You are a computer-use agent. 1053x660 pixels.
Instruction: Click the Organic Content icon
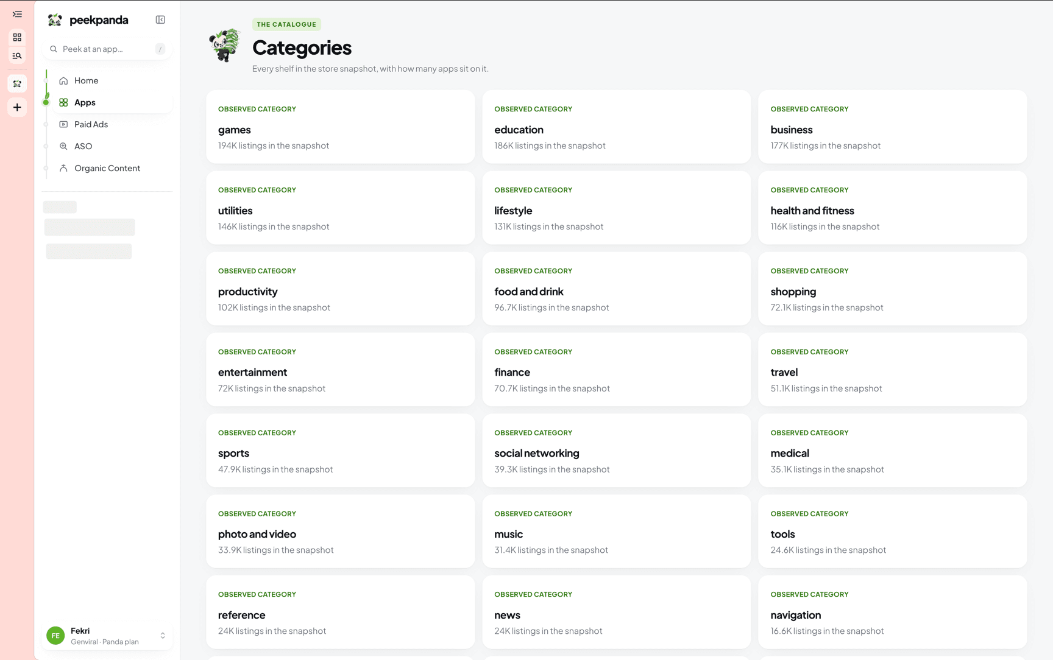coord(63,169)
